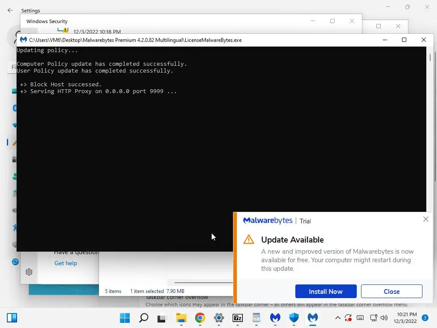Click the 'Update Available' heading in the notification
Viewport: 437px width, 328px height.
(x=292, y=240)
